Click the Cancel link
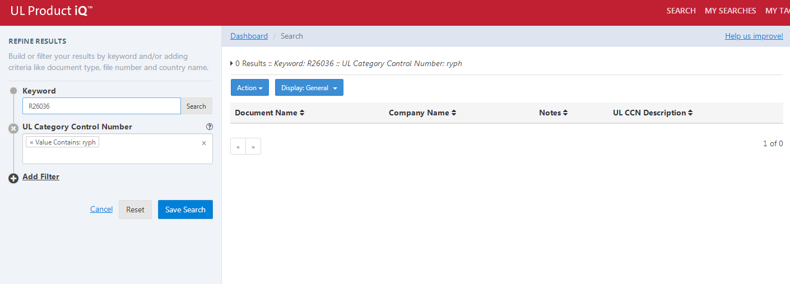This screenshot has height=284, width=790. point(101,209)
